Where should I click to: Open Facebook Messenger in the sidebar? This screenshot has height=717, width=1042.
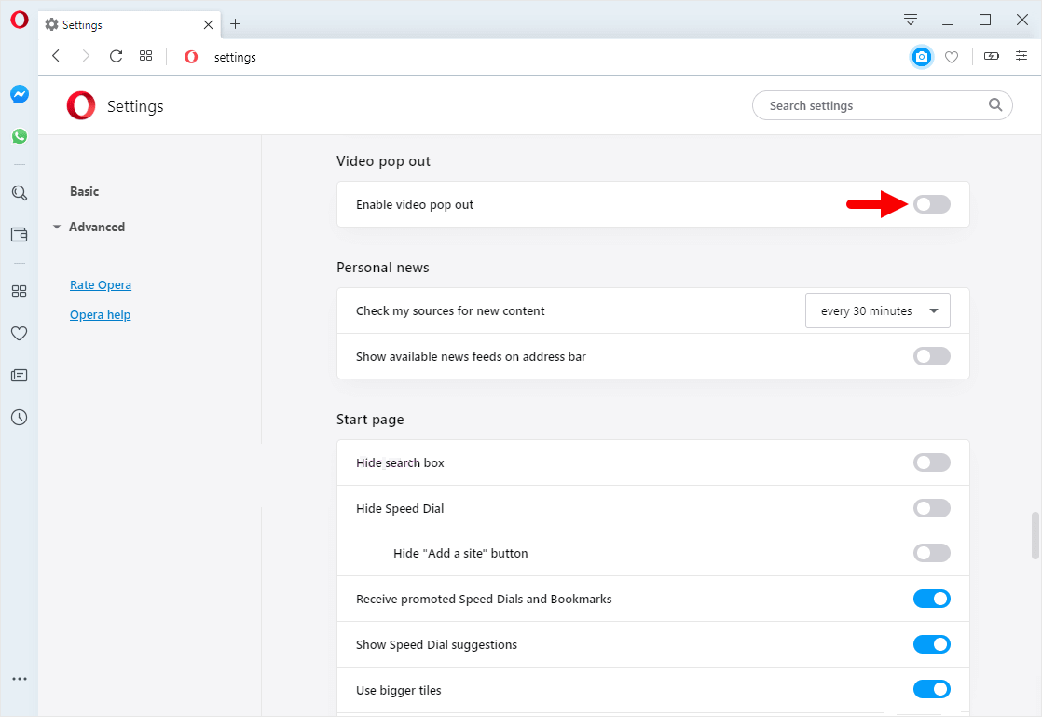tap(20, 94)
